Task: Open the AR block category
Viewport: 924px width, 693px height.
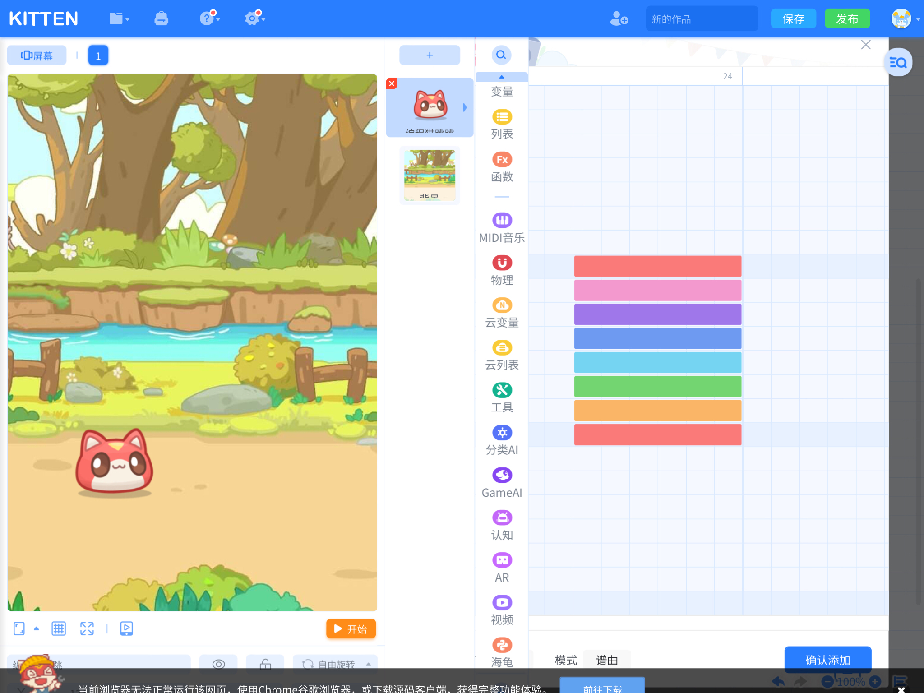Action: (x=502, y=568)
